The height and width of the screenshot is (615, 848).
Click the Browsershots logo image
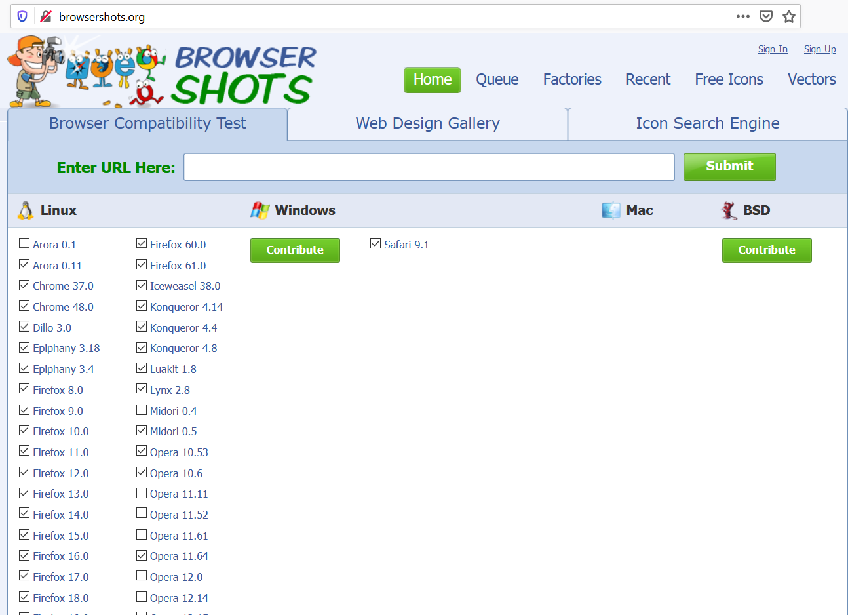162,72
